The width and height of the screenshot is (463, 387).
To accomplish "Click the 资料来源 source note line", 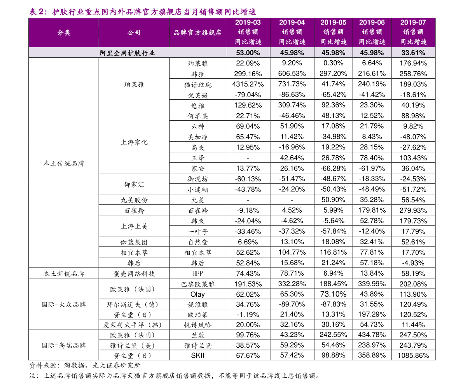I will tap(85, 366).
